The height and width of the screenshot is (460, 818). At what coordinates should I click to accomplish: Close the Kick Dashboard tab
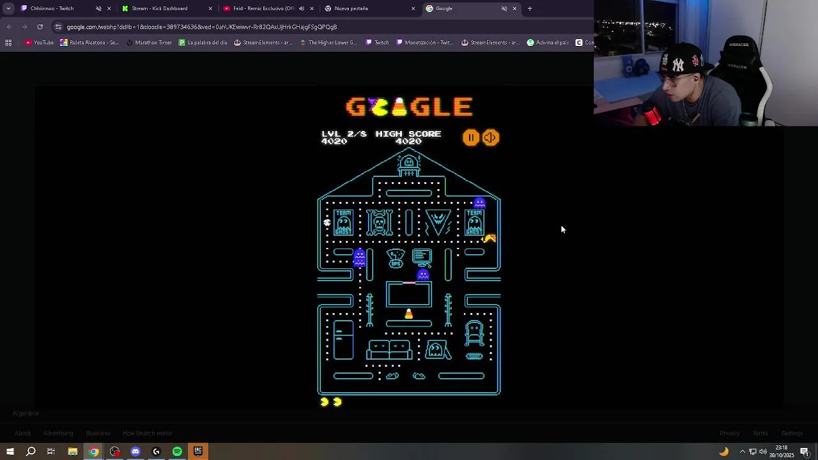coord(210,8)
